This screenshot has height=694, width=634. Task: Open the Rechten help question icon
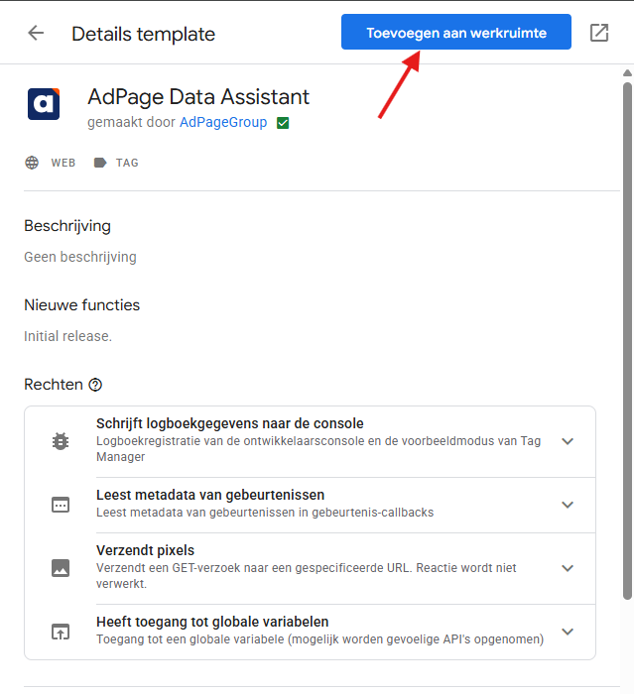pos(95,385)
